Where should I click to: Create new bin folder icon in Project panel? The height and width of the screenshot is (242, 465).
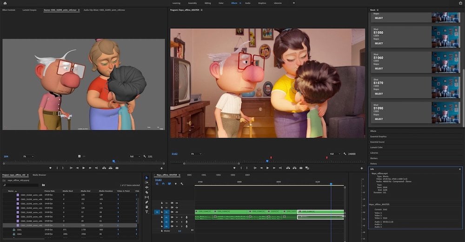43,185
